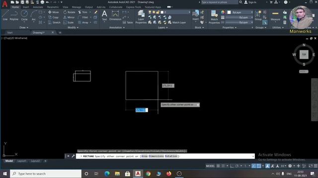Toggle MODEL space button in status bar

coord(210,166)
